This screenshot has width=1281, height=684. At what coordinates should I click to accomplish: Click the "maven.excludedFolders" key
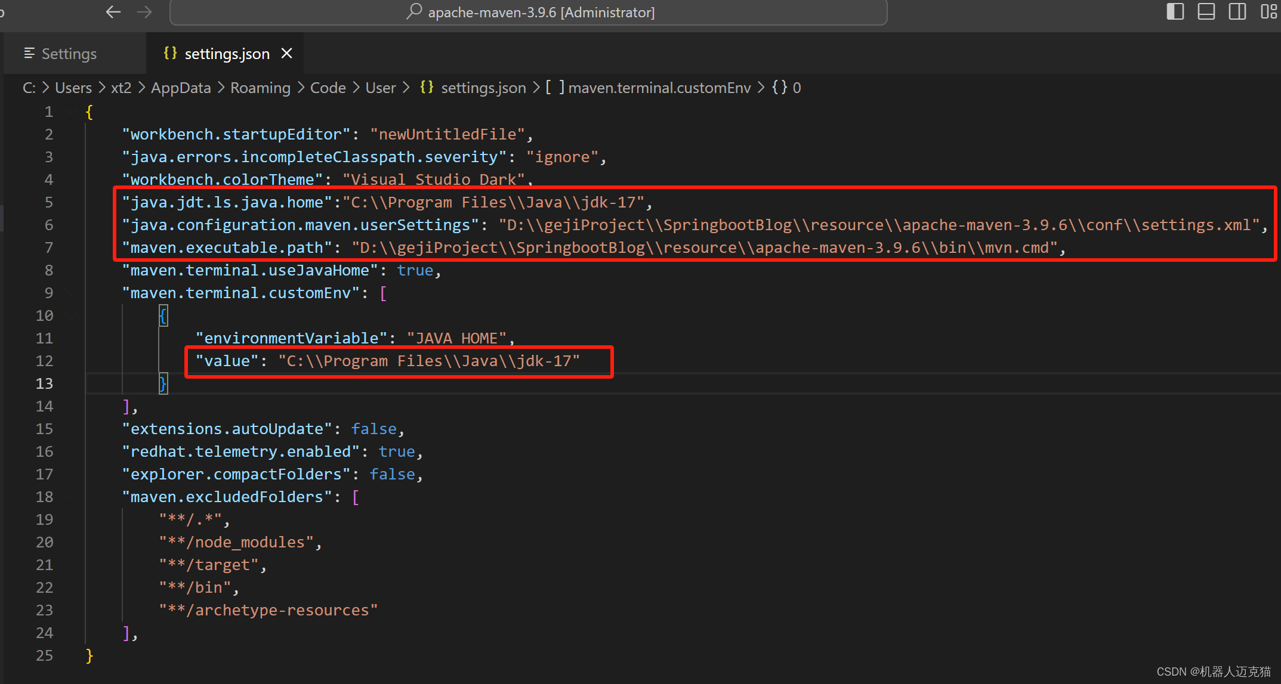point(227,497)
